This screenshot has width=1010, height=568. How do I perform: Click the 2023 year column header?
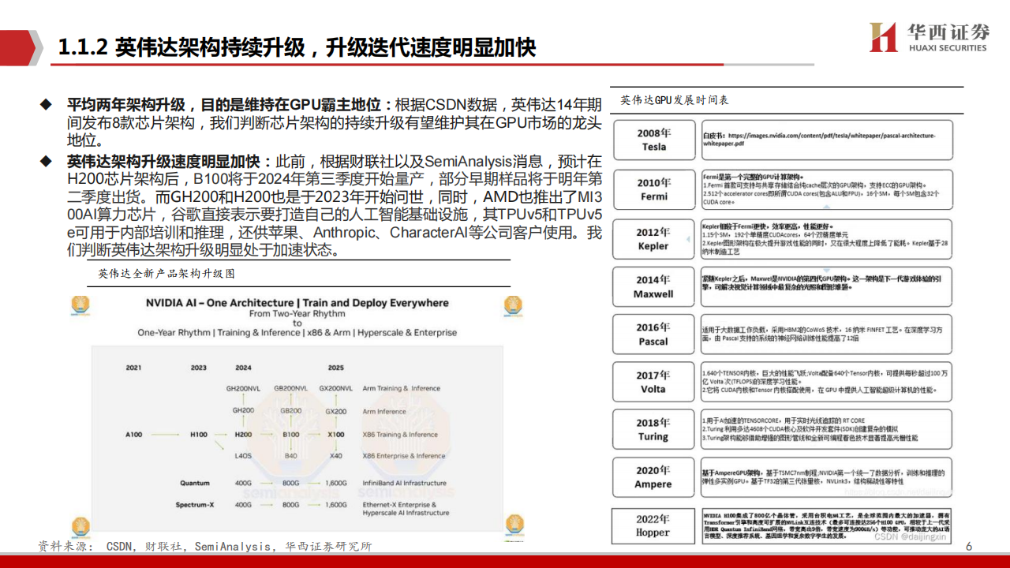tap(199, 368)
